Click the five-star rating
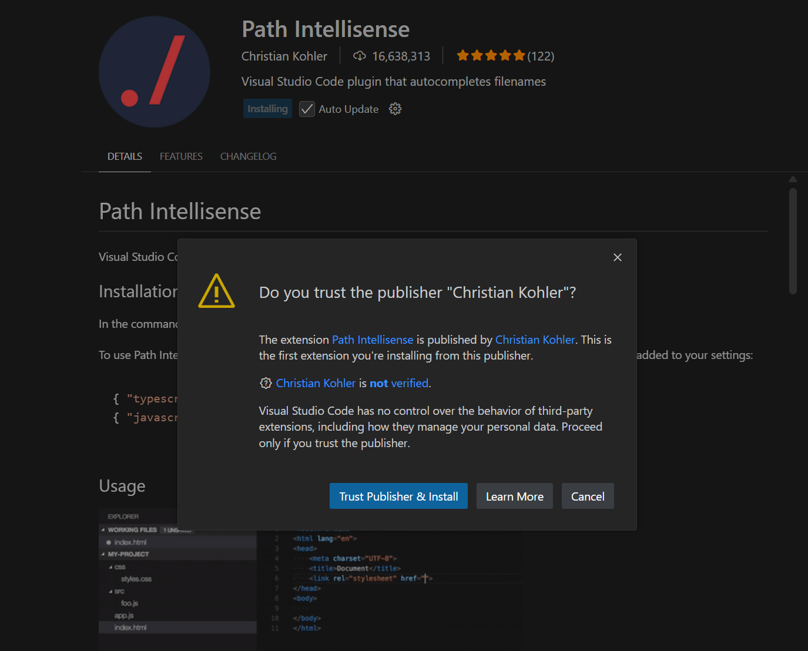This screenshot has width=808, height=651. [x=491, y=56]
